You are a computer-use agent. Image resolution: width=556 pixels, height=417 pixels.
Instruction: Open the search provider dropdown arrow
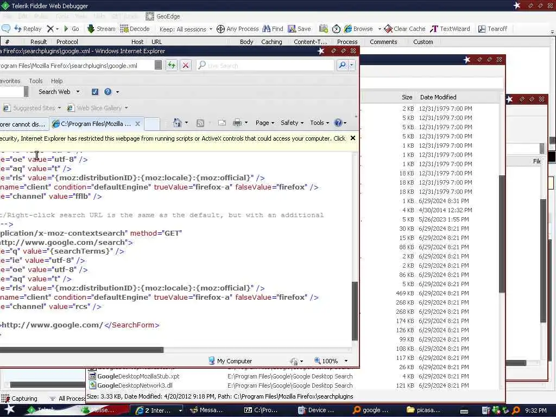click(x=351, y=65)
